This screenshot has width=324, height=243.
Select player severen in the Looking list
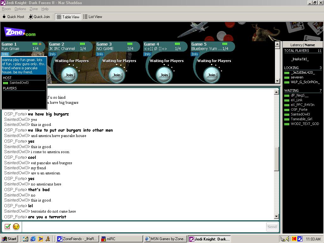(x=297, y=77)
